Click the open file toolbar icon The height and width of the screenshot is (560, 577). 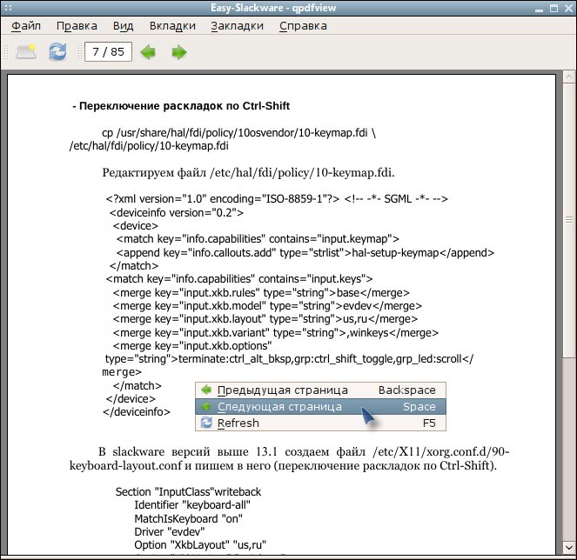click(26, 52)
